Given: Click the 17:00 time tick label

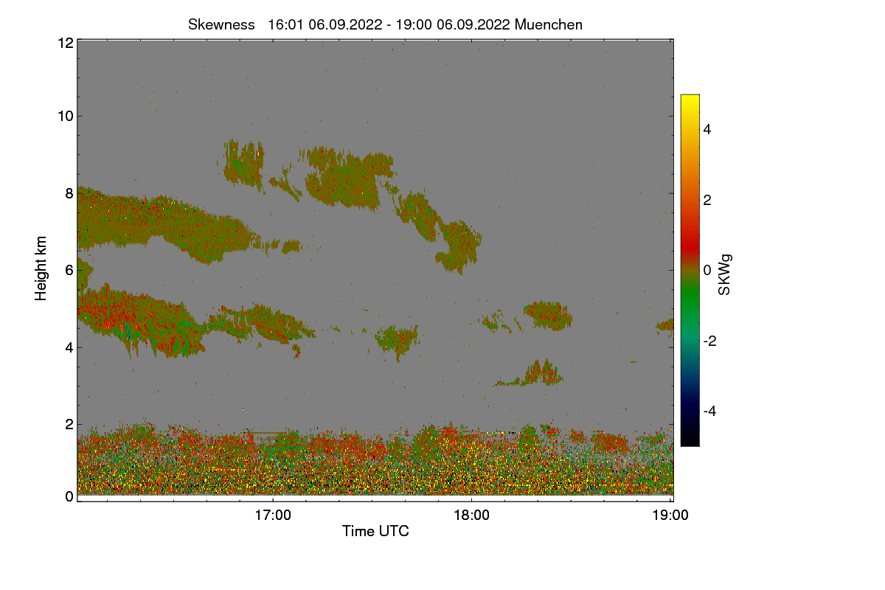Looking at the screenshot, I should (273, 516).
